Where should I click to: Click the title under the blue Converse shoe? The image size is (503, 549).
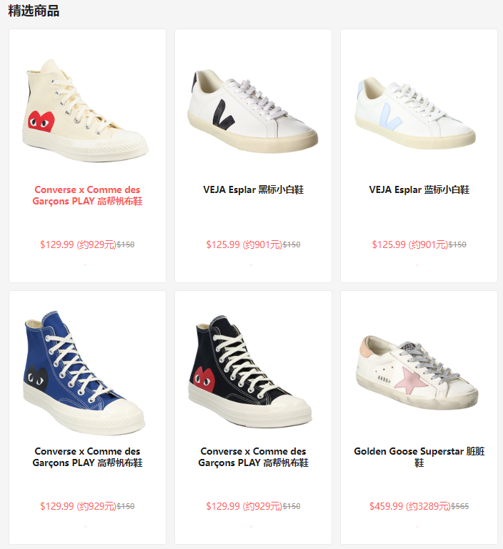point(87,457)
